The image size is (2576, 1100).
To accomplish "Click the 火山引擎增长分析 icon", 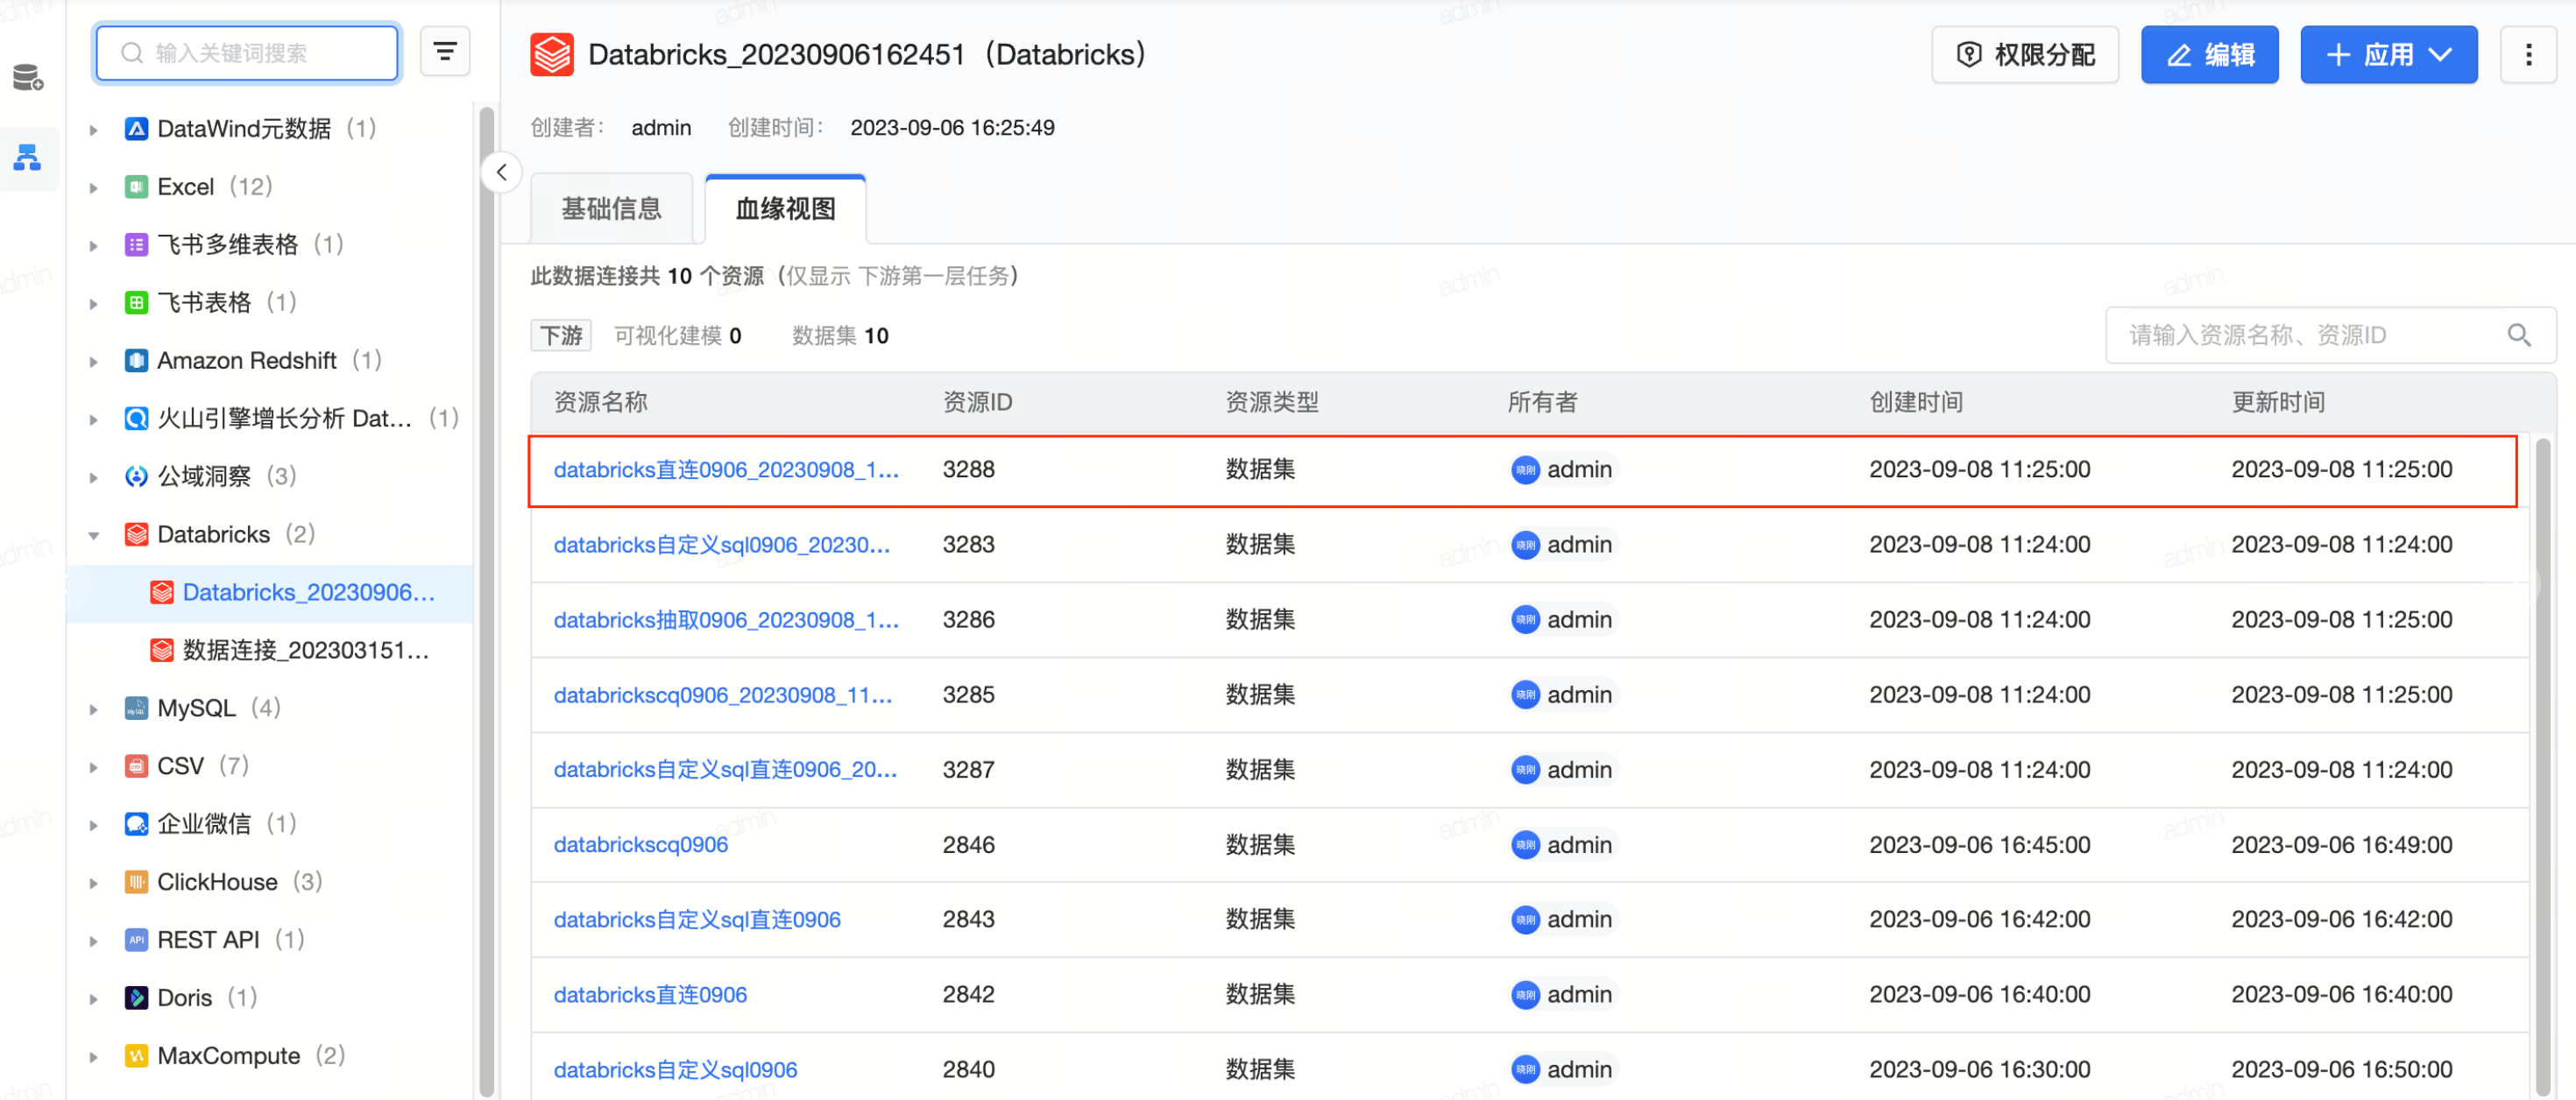I will [136, 418].
